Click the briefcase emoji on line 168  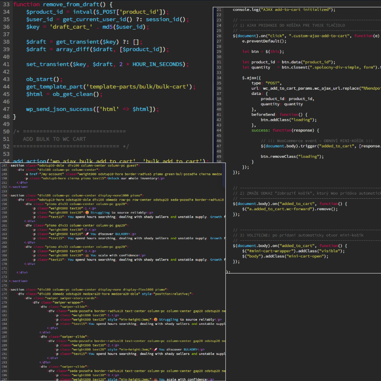pos(86,256)
